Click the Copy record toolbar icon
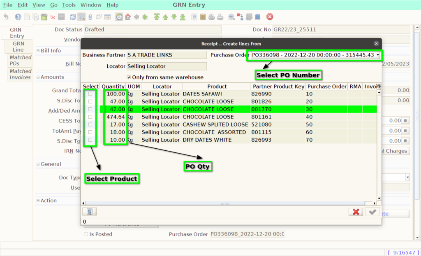Viewport: 421px width, 256px height. [x=35, y=17]
